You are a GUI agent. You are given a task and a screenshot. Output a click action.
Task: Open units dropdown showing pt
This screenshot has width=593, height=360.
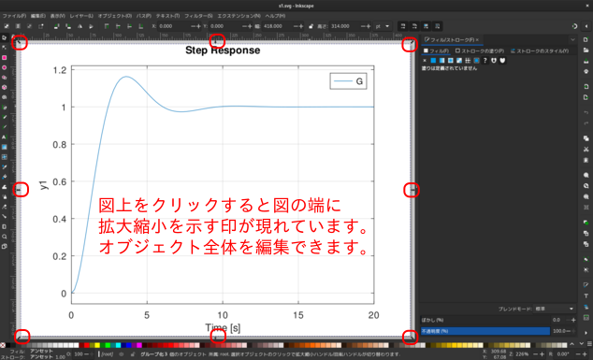[x=383, y=26]
